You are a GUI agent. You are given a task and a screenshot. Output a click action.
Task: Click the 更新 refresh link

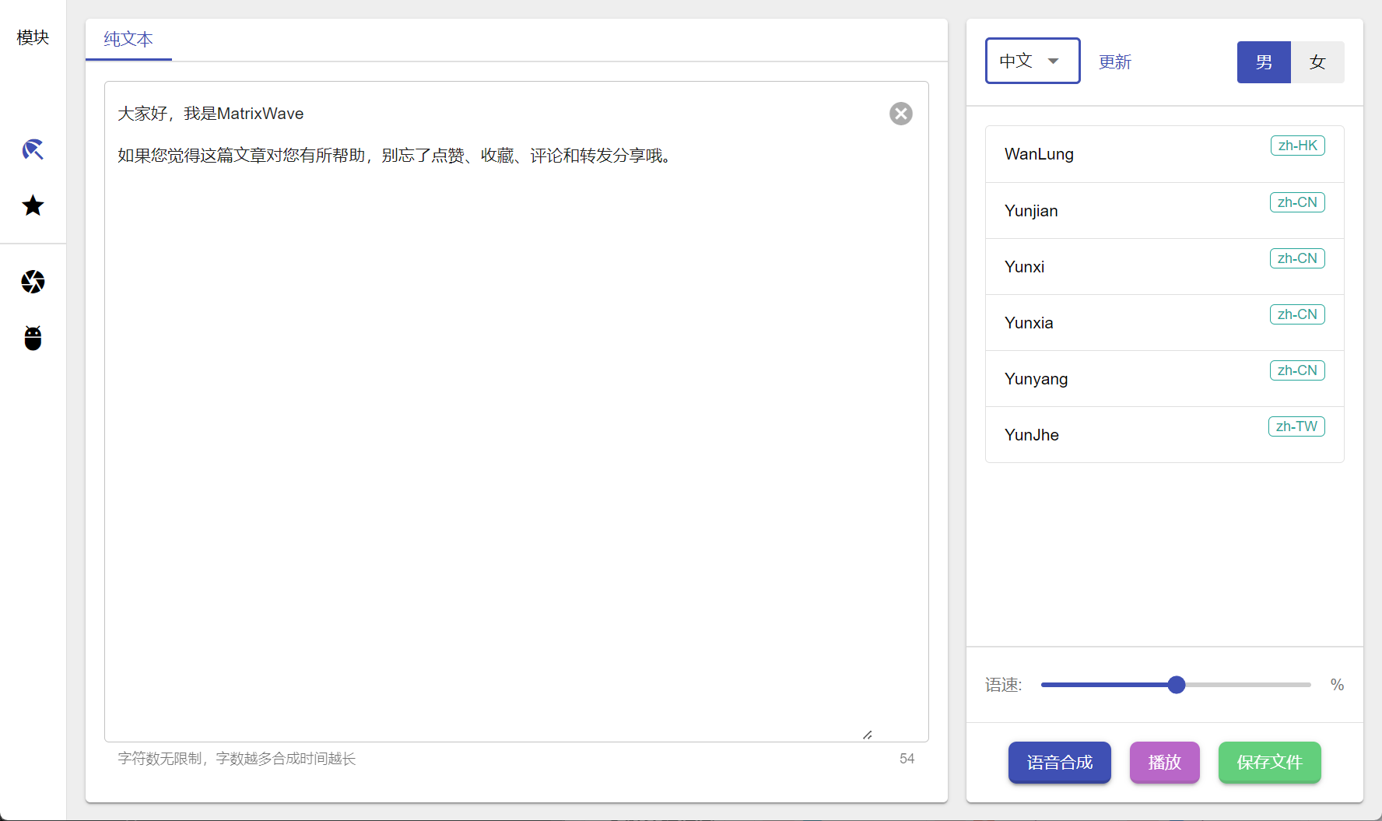1114,62
